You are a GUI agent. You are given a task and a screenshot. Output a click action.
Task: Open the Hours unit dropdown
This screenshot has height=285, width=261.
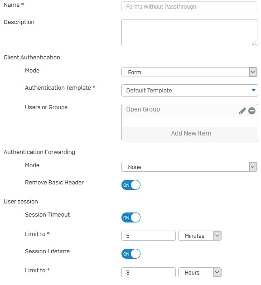click(199, 272)
